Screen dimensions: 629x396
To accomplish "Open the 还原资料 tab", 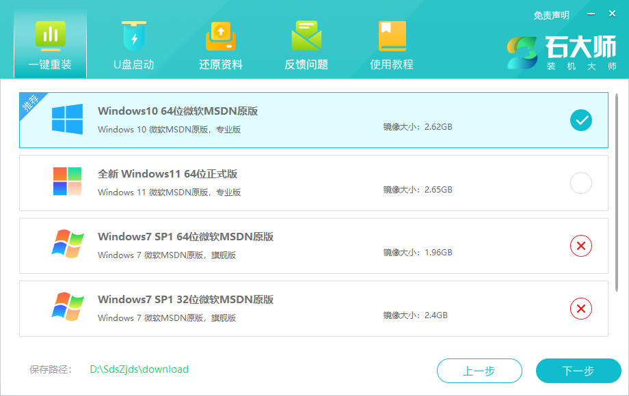I will pyautogui.click(x=221, y=46).
